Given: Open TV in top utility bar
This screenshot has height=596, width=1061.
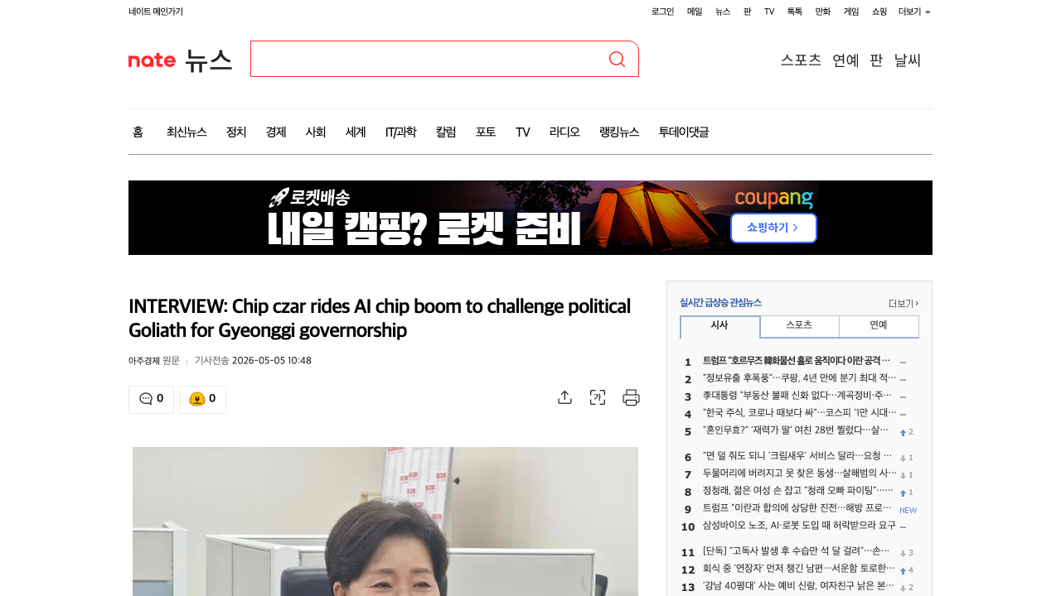Looking at the screenshot, I should pyautogui.click(x=769, y=12).
